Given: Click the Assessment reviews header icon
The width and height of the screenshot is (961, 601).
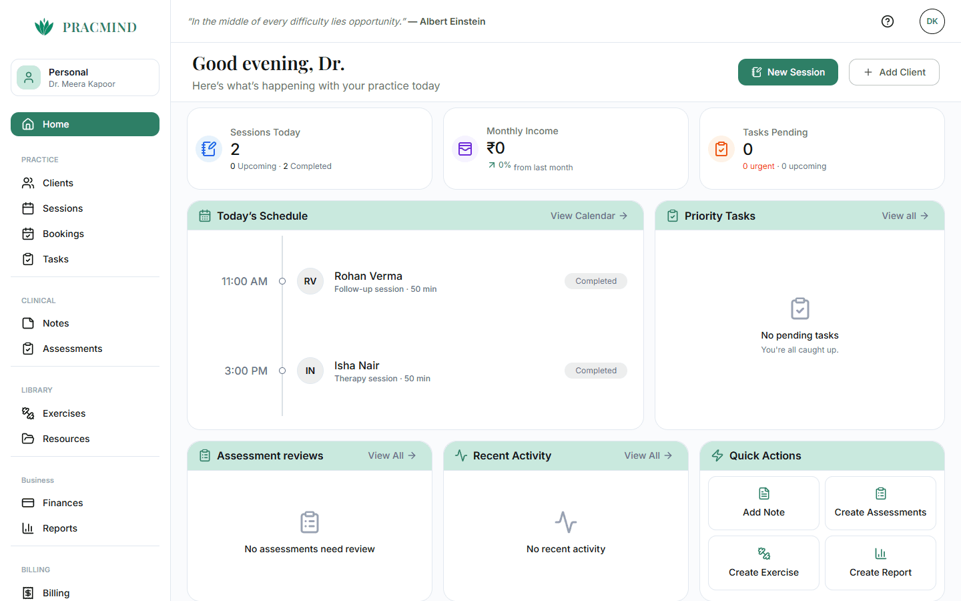Looking at the screenshot, I should [205, 455].
